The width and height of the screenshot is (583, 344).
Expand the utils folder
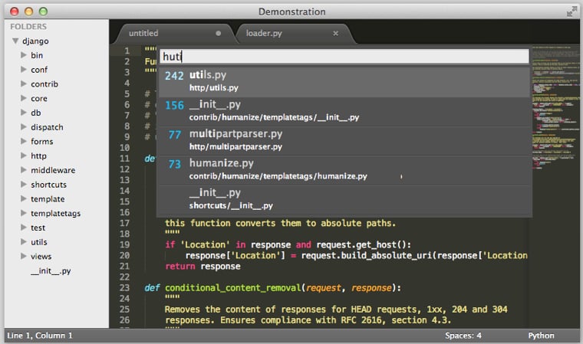coord(24,242)
